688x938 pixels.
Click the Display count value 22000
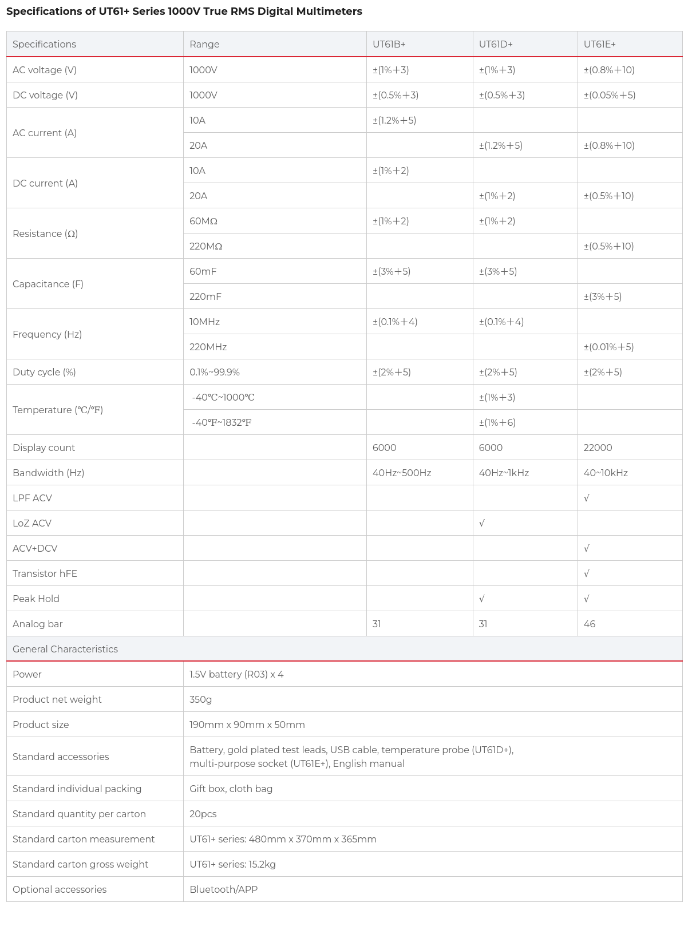598,448
